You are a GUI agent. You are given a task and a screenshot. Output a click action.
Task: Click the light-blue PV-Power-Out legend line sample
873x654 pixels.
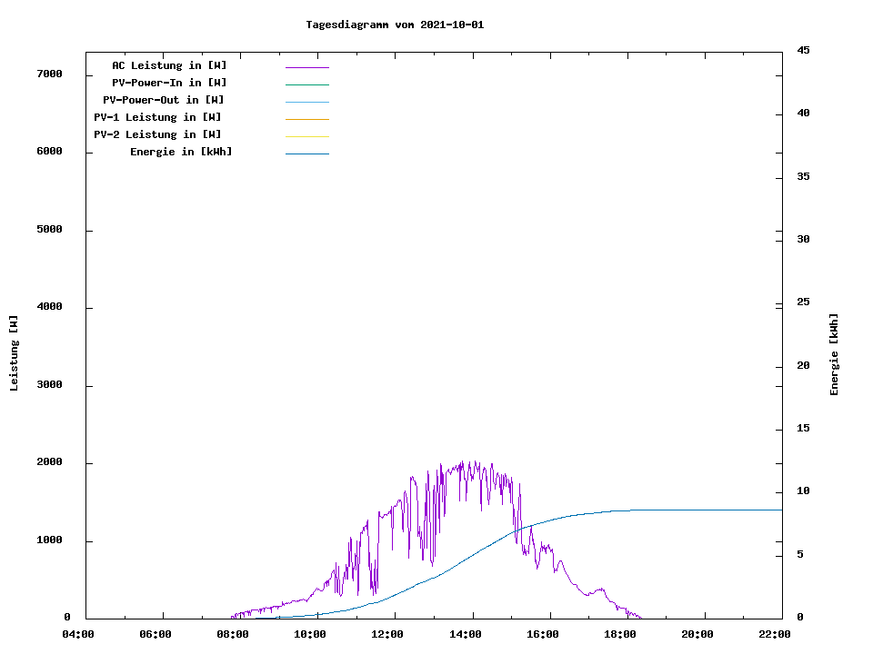pyautogui.click(x=306, y=102)
